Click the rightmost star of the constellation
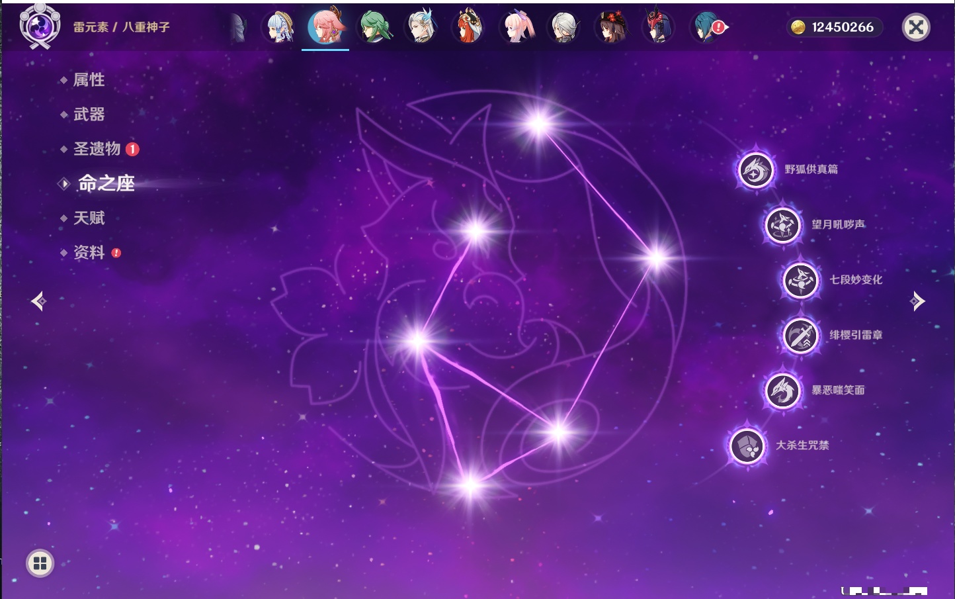Viewport: 955px width, 599px height. coord(657,258)
